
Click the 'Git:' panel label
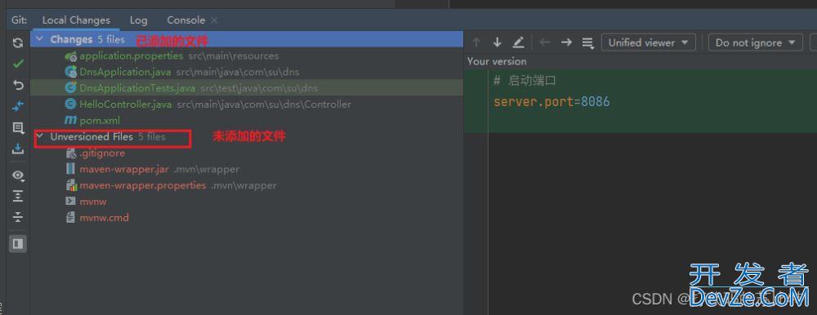(20, 20)
